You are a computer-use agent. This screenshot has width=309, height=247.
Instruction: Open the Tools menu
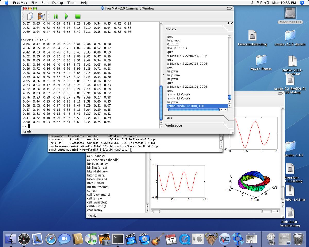[x=72, y=3]
